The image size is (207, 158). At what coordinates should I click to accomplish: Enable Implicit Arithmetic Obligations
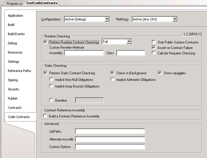click(x=112, y=79)
